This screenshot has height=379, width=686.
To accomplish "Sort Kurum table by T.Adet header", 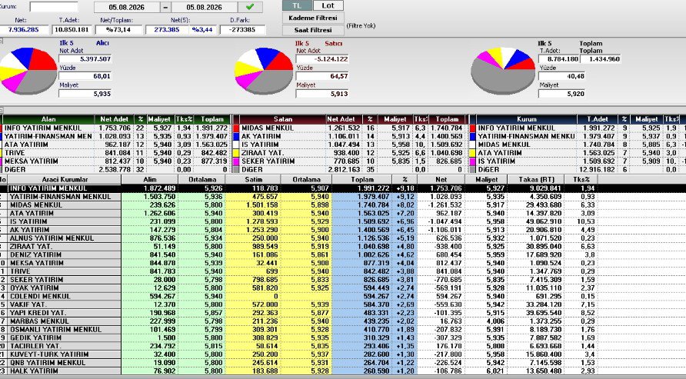I will [598, 119].
